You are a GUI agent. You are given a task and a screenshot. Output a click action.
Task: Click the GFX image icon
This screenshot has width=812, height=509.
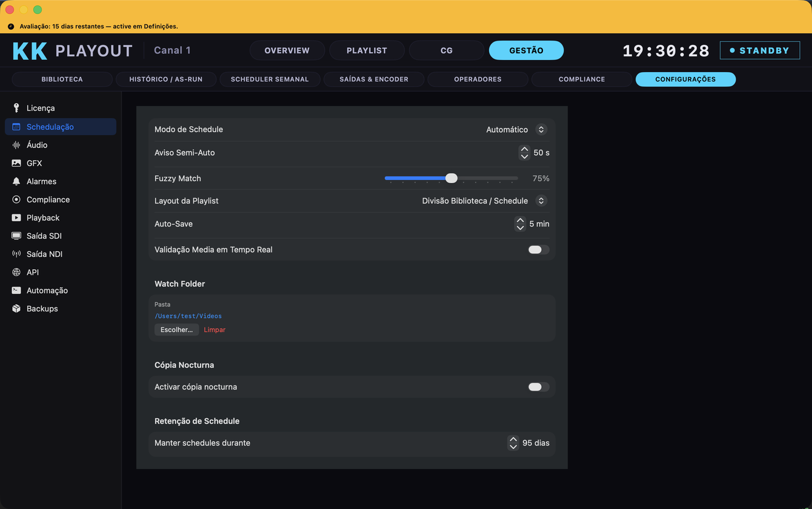(16, 163)
